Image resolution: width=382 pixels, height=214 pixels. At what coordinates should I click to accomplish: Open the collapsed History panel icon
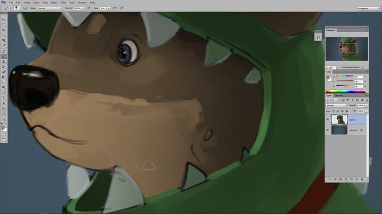point(318,37)
